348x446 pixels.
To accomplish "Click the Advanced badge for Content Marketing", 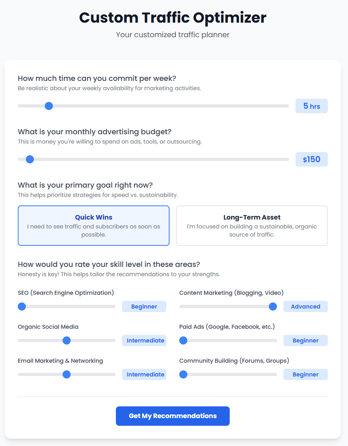I will tap(305, 306).
